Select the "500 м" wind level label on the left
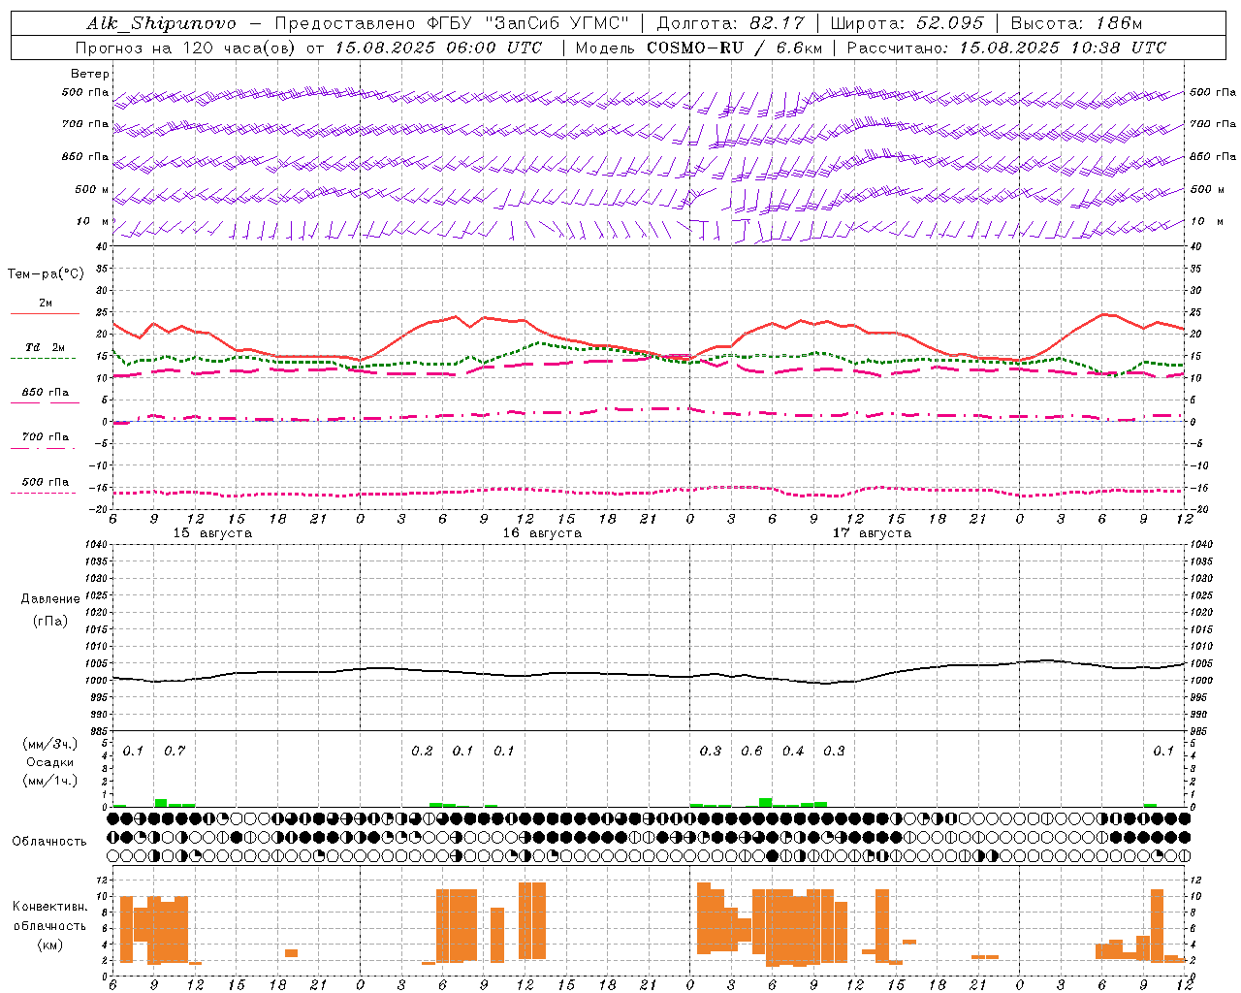 [92, 189]
